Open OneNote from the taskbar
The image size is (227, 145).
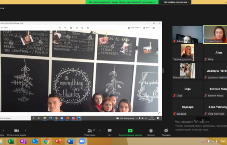23,141
